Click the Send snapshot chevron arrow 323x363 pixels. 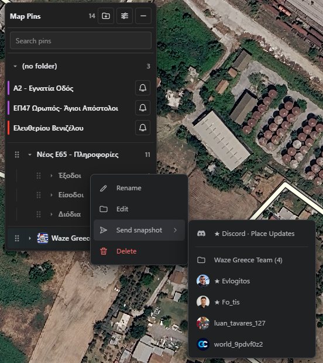[176, 230]
